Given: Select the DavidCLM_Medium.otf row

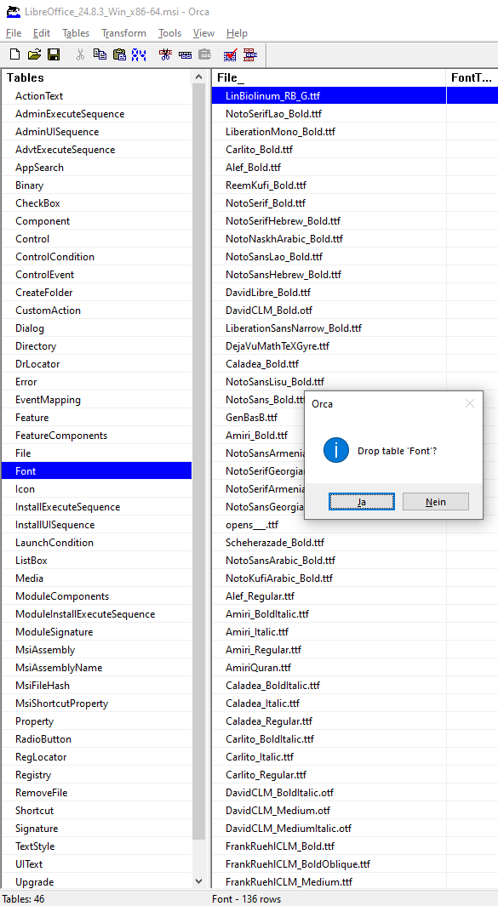Looking at the screenshot, I should pos(354,811).
